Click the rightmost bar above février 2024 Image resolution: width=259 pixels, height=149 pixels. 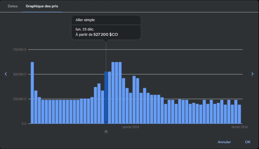[x=239, y=114]
